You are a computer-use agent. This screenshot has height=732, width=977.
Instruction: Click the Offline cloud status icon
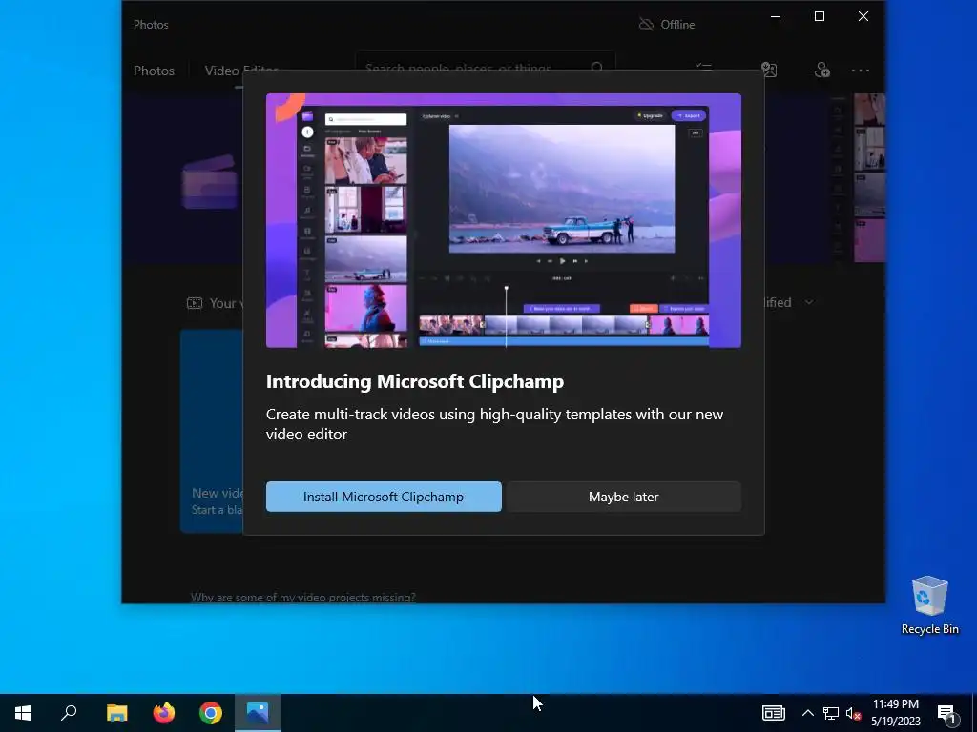[646, 24]
